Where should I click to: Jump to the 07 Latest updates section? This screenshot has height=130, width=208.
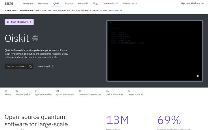click(135, 93)
